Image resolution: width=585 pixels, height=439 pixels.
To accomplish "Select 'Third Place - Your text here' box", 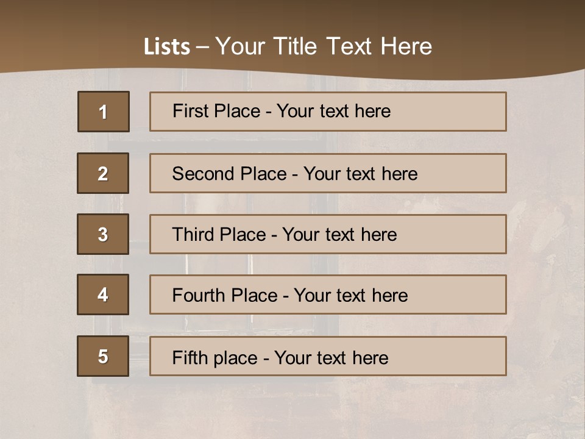I will [x=328, y=234].
